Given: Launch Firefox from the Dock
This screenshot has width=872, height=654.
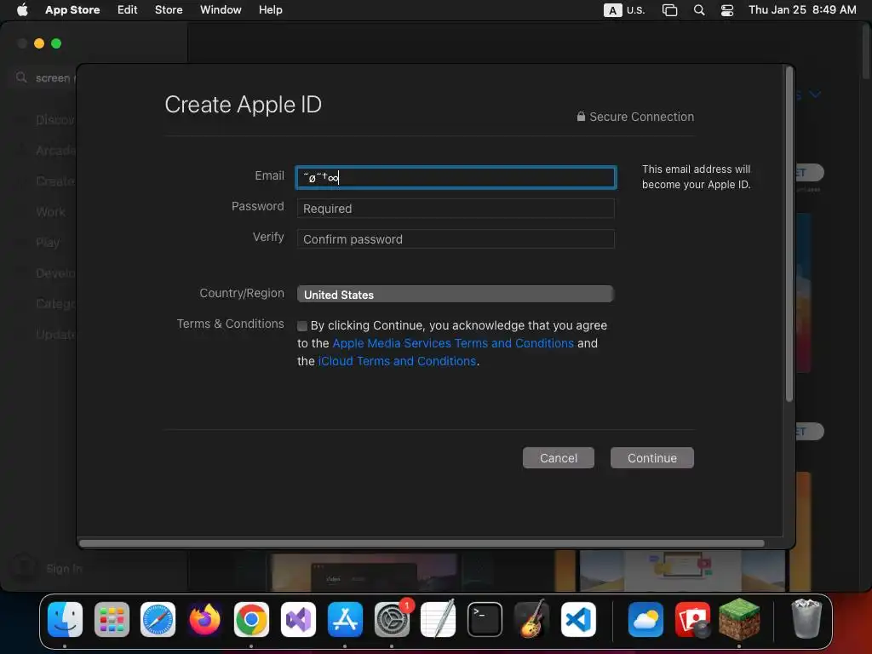Looking at the screenshot, I should tap(204, 619).
